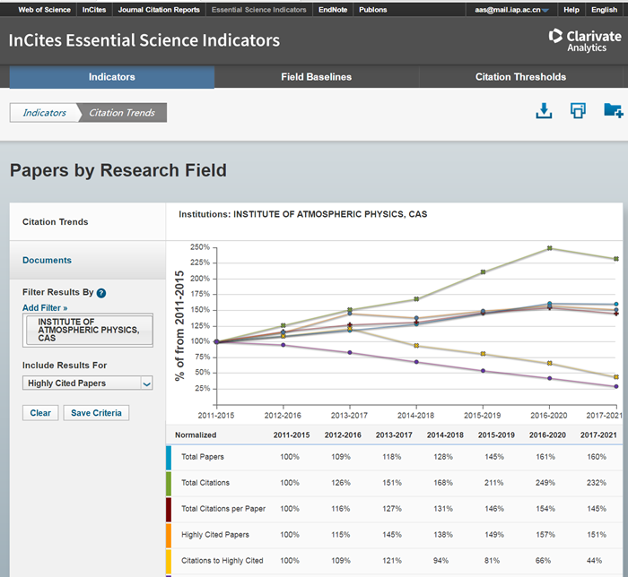
Task: Click Total Papers blue color swatch
Action: click(169, 458)
